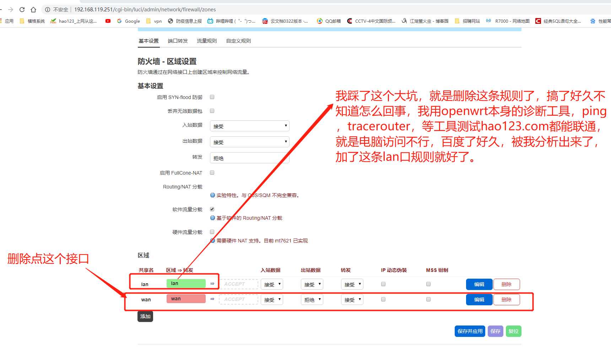Enable 硬件流量分载 checkbox
The width and height of the screenshot is (611, 350).
coord(212,232)
